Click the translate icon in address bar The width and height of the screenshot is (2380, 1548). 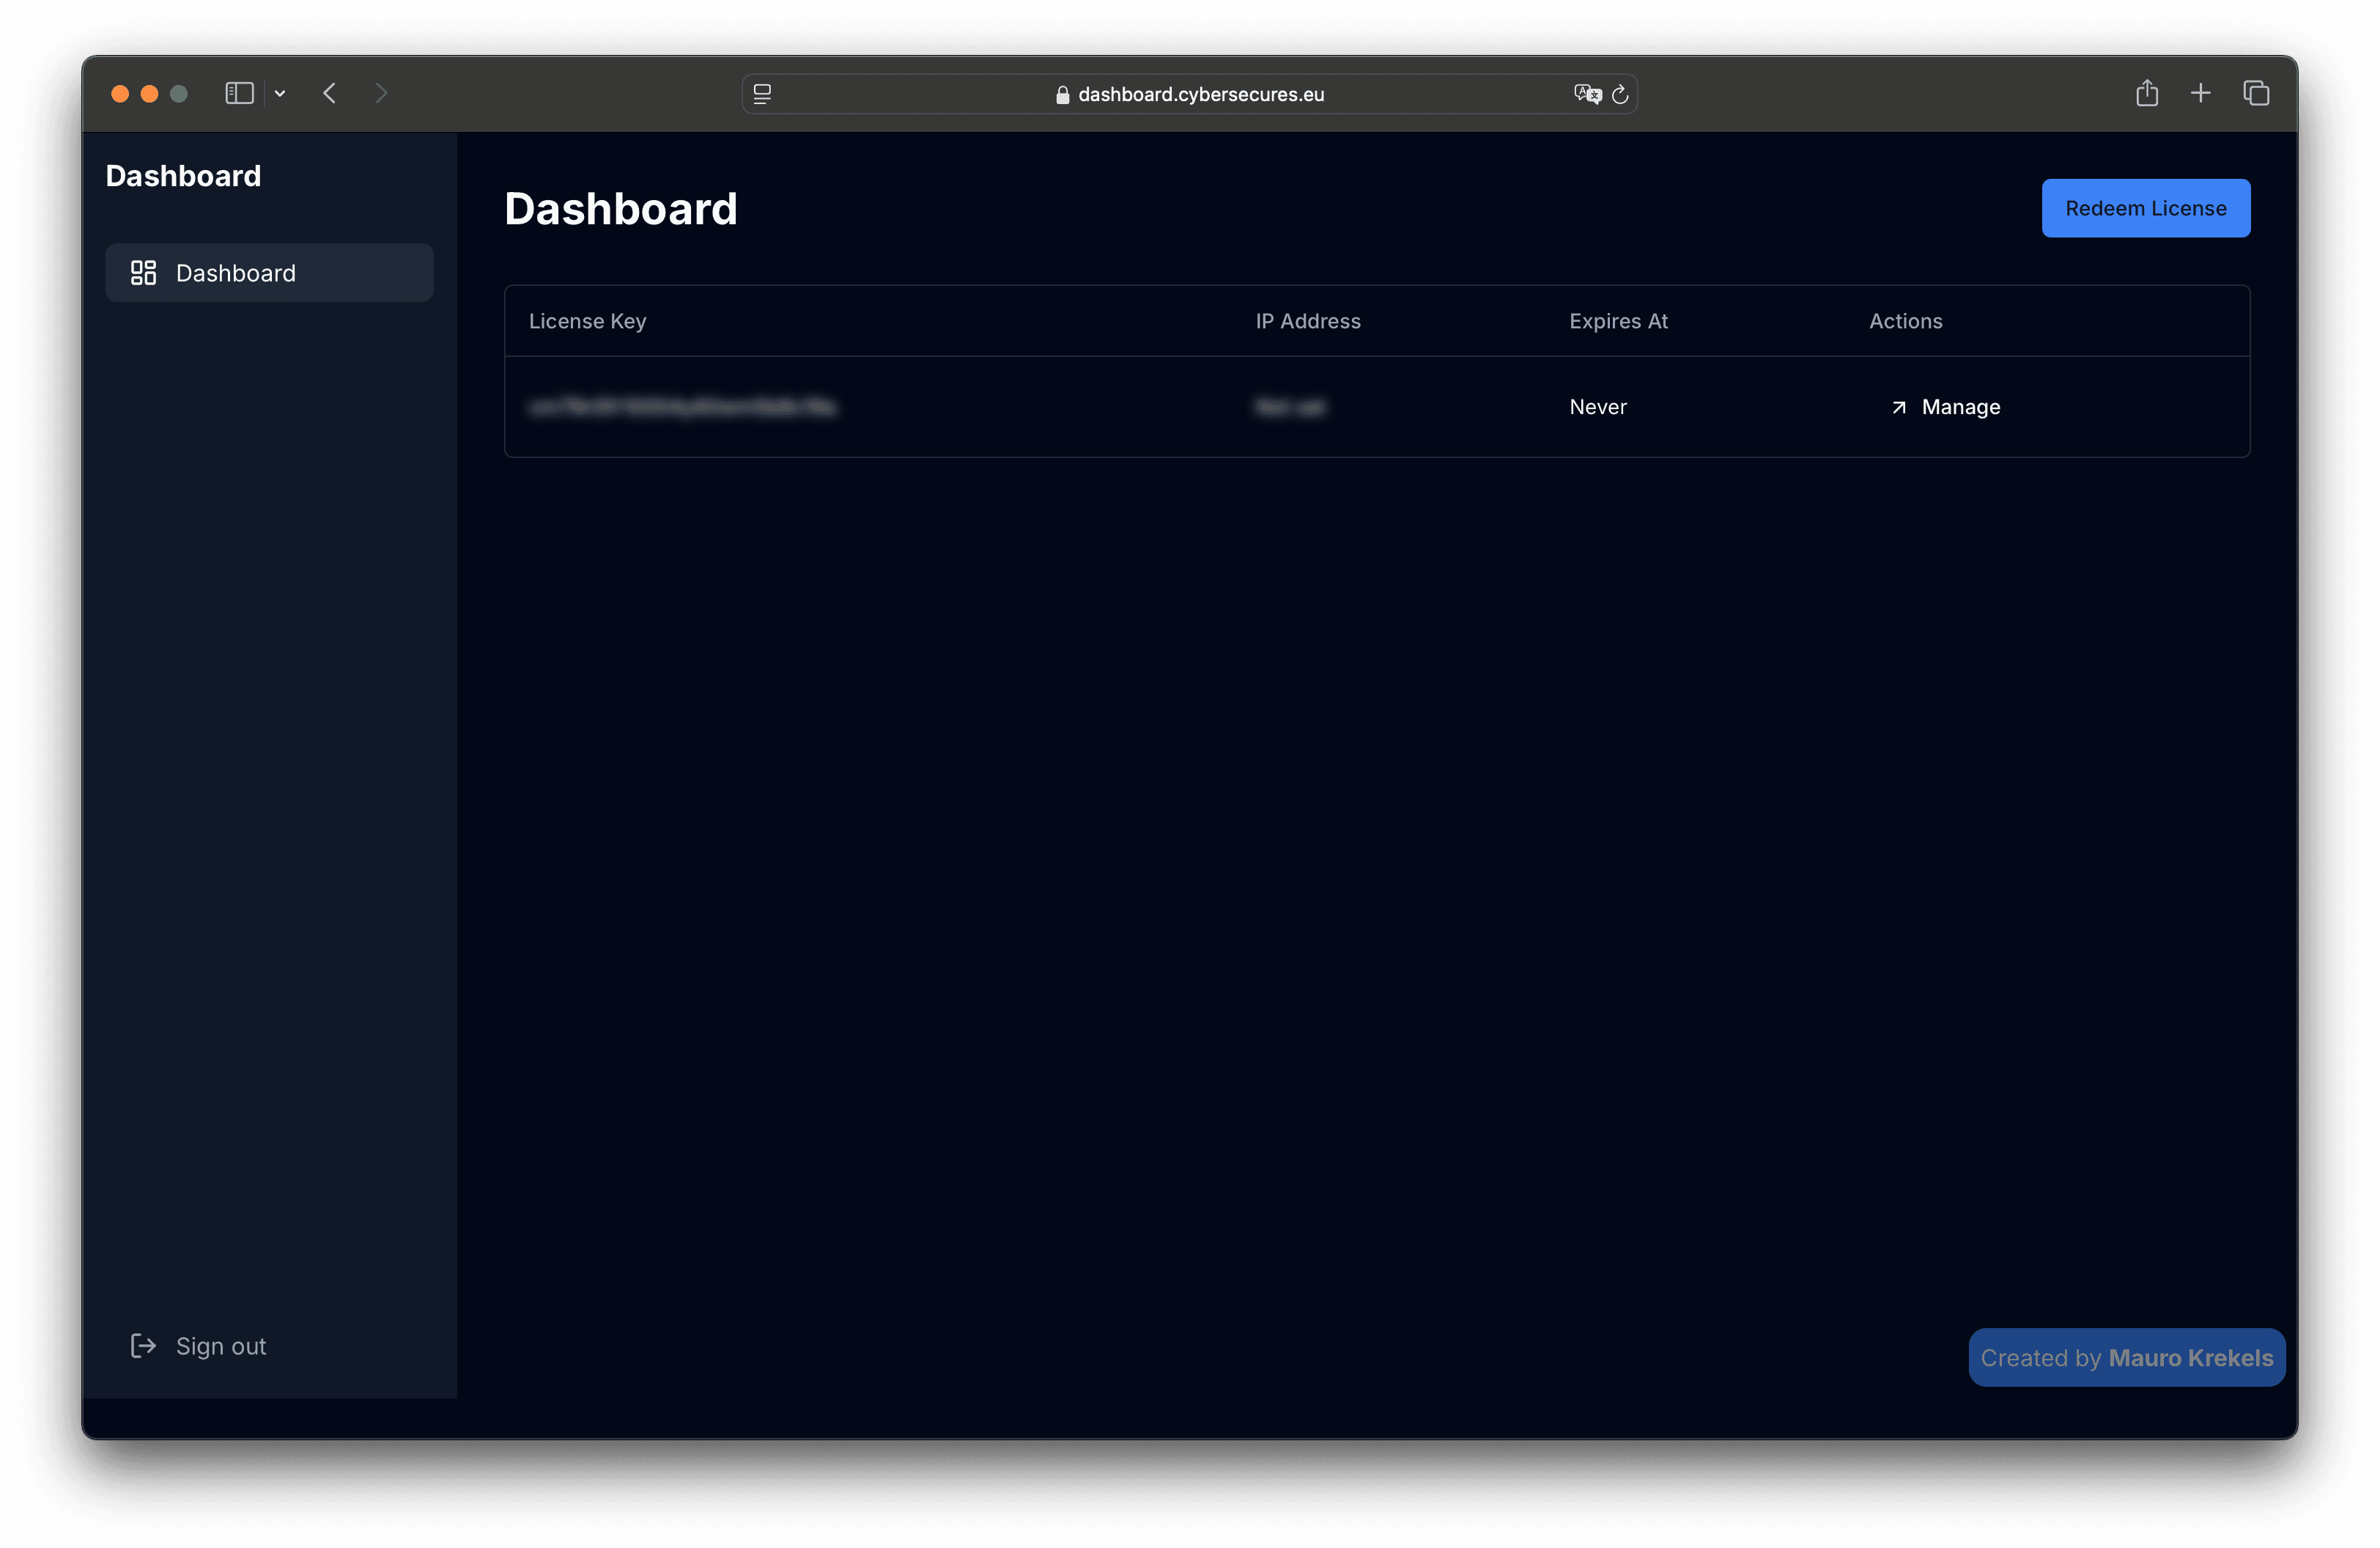pyautogui.click(x=1587, y=94)
